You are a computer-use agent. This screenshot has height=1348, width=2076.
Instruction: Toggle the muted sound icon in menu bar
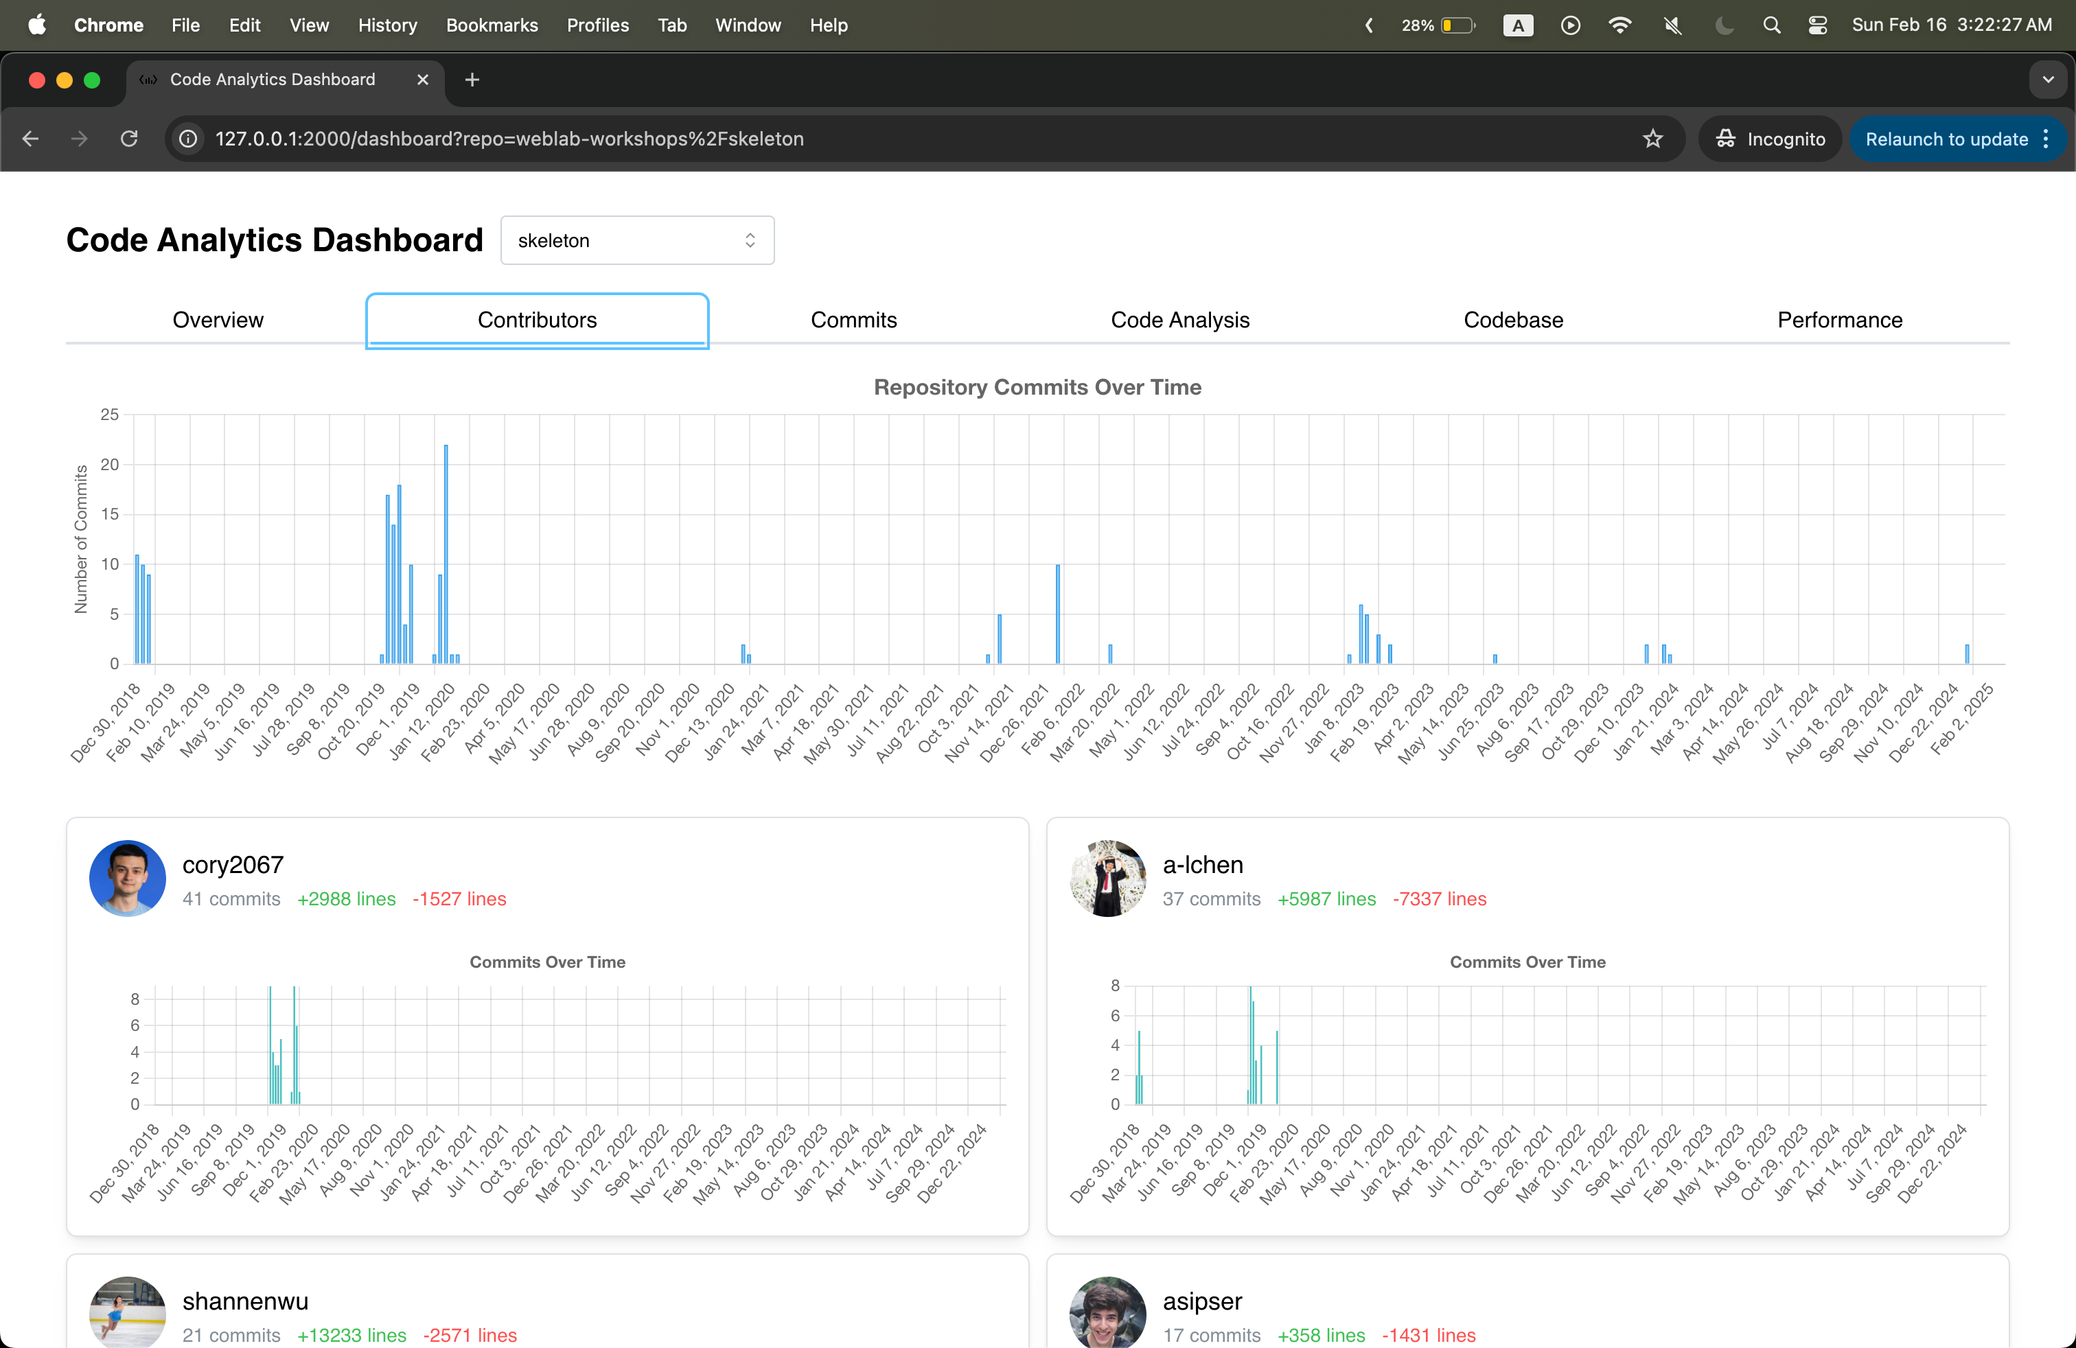[x=1672, y=25]
